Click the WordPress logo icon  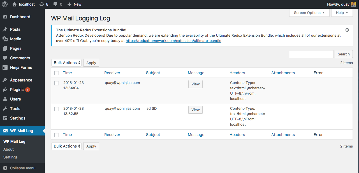click(x=5, y=4)
